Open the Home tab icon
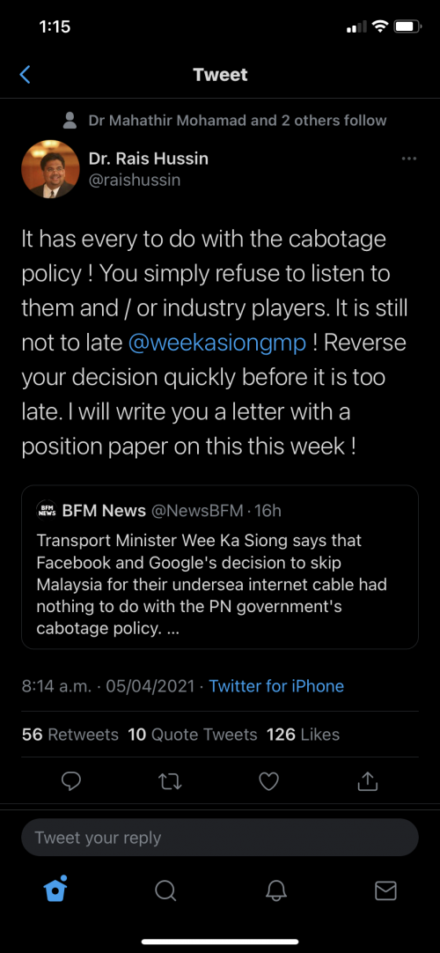 pos(55,890)
